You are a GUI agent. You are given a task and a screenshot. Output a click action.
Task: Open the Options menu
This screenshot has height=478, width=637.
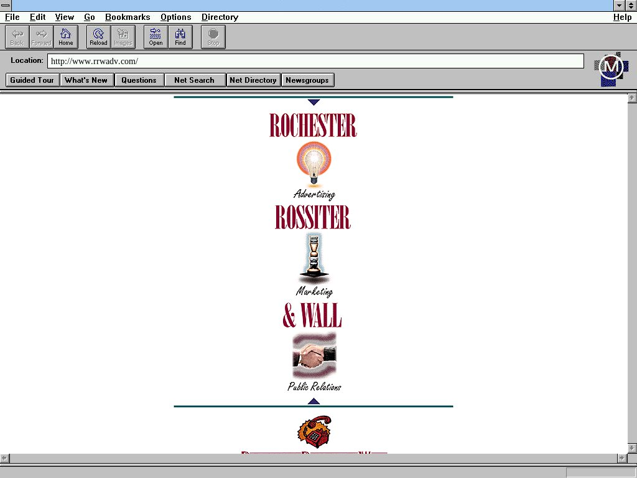click(x=175, y=17)
